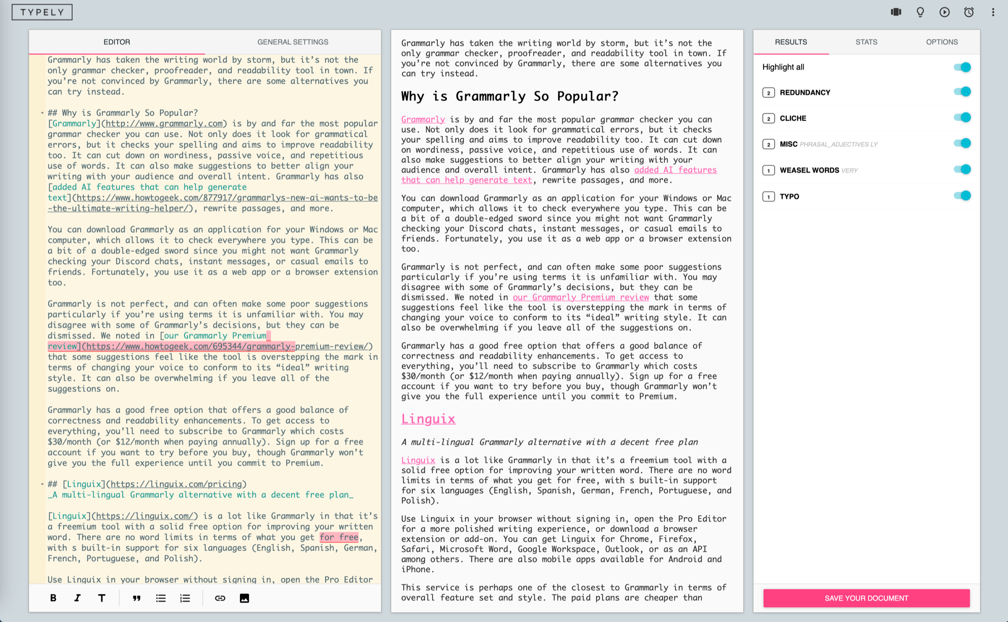Open the Stats tab

(x=866, y=42)
